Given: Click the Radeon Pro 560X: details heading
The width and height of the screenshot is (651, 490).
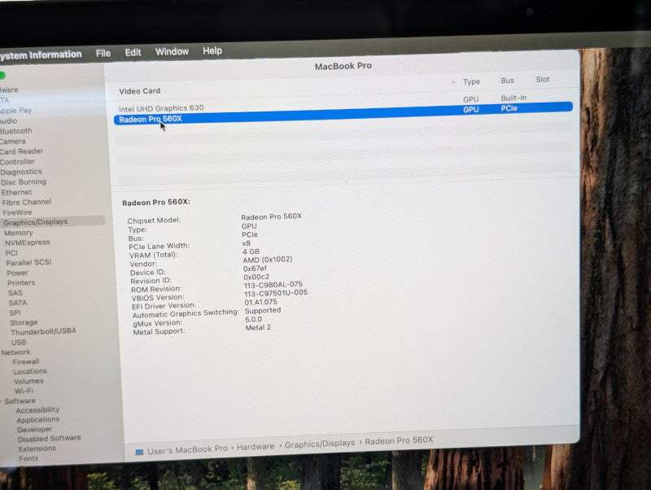Looking at the screenshot, I should point(155,202).
